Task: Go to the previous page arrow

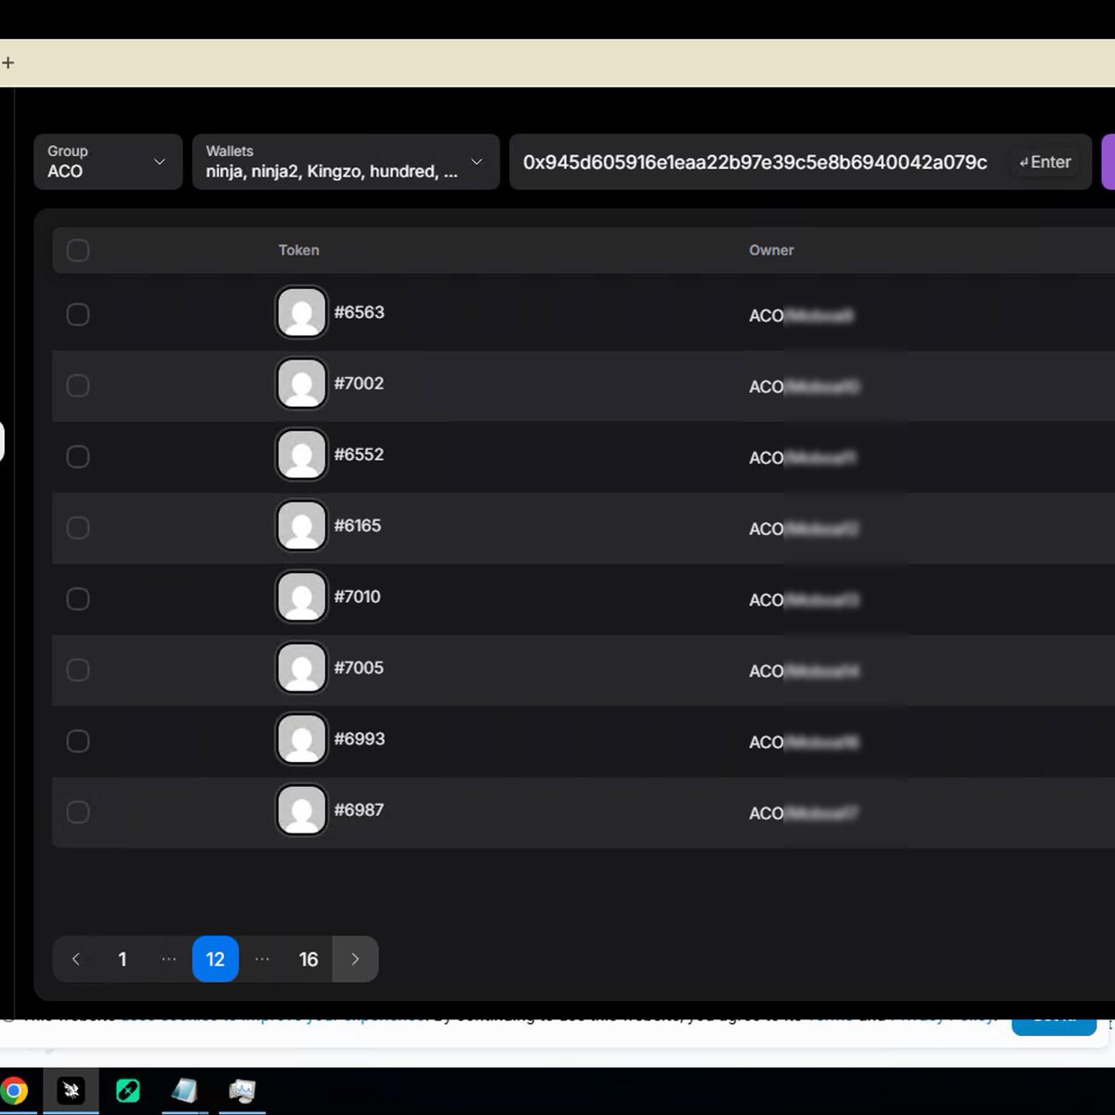Action: (76, 959)
